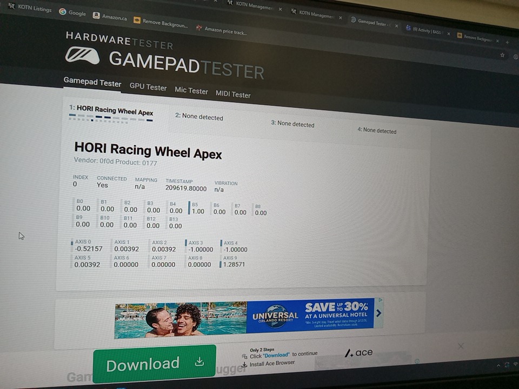
Task: Close the bottom Ace ad overlay
Action: click(x=461, y=346)
